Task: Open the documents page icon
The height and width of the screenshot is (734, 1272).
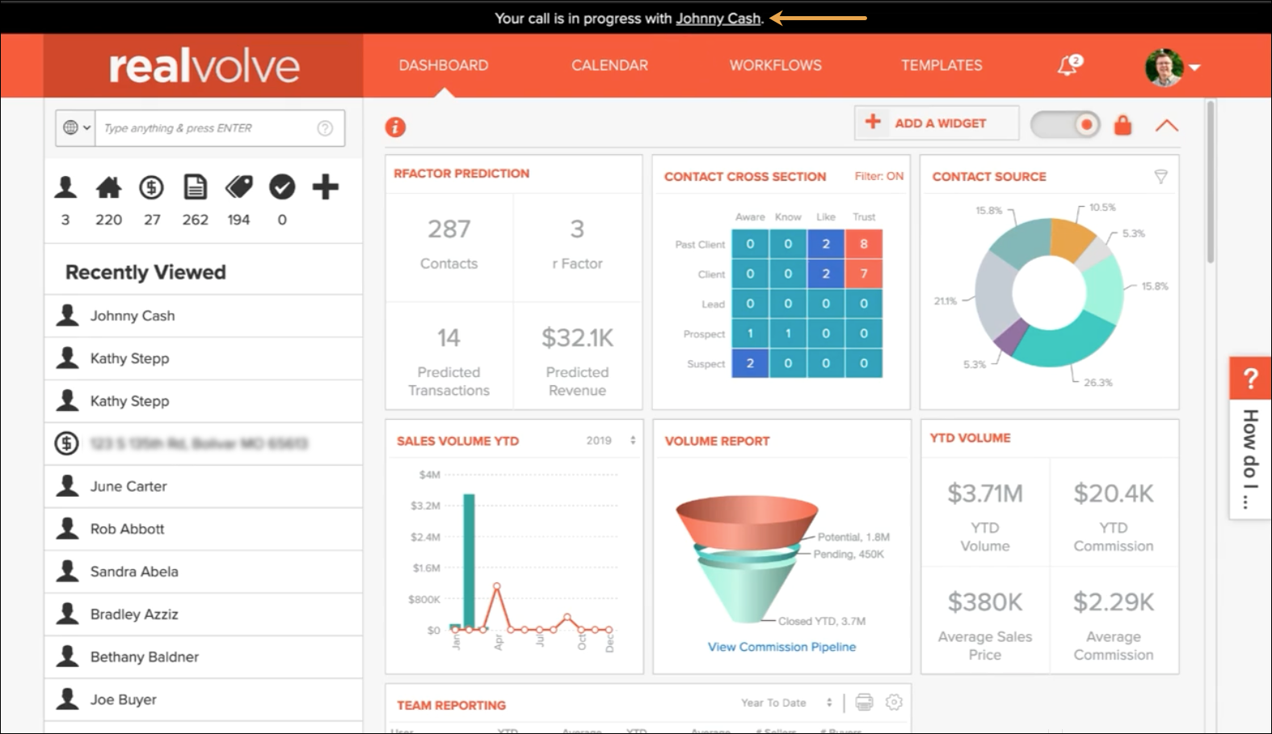Action: [x=195, y=187]
